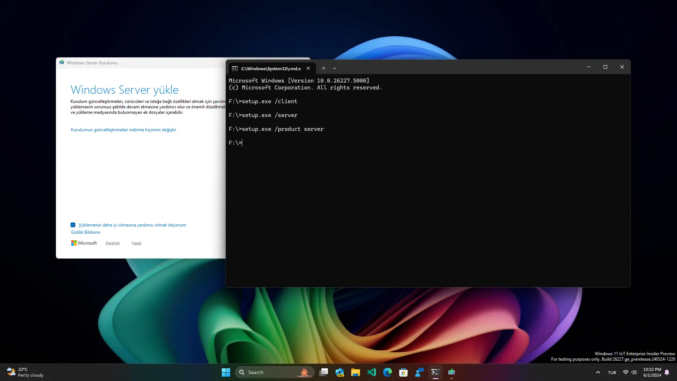Switch to Terminal via its taskbar icon
Screen dimensions: 677x381
click(436, 372)
